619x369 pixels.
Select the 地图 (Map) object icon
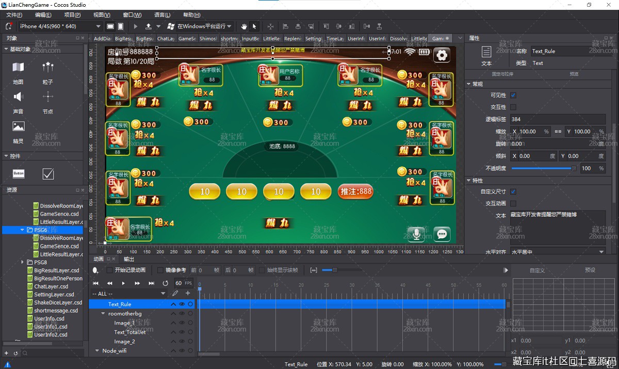click(x=18, y=68)
